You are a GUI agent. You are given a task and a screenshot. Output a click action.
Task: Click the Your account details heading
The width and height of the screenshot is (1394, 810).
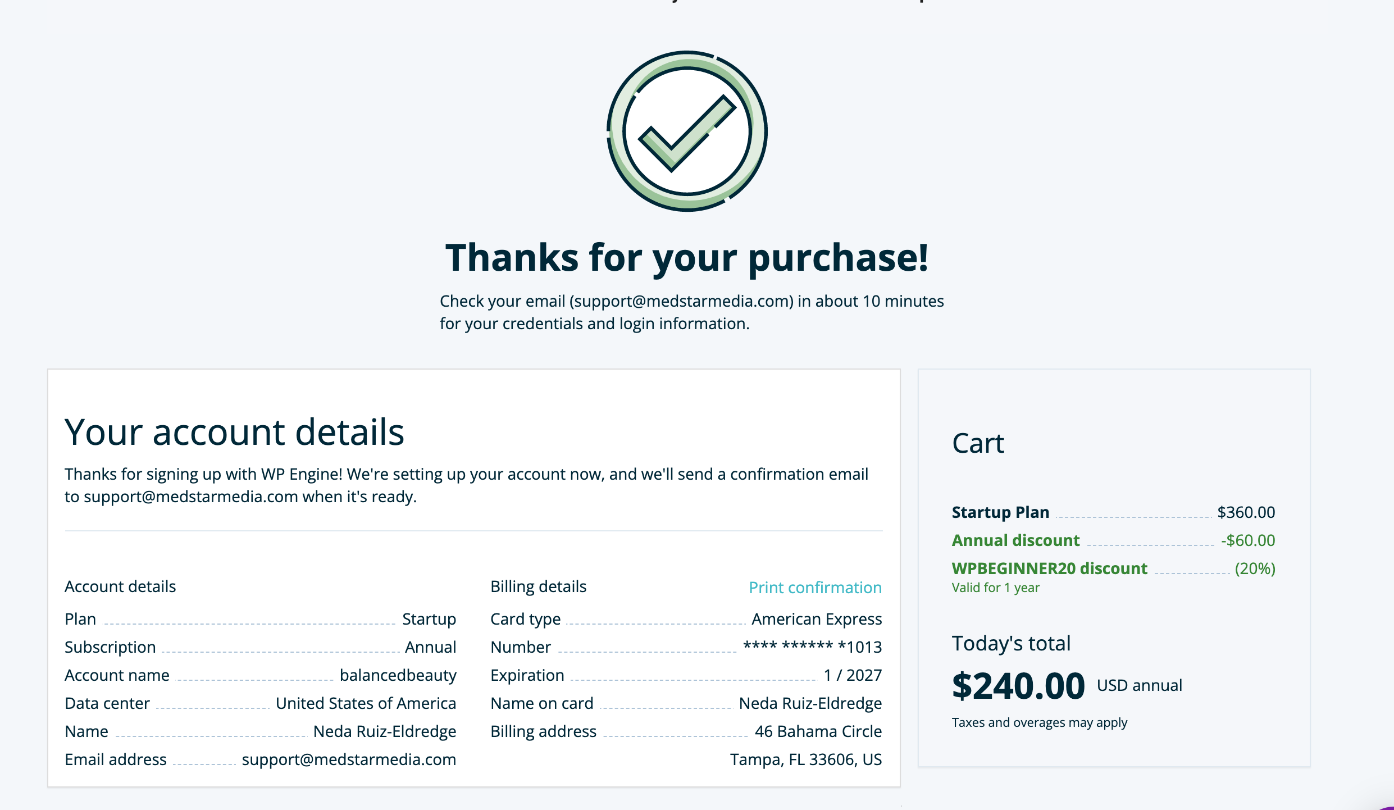pyautogui.click(x=234, y=433)
